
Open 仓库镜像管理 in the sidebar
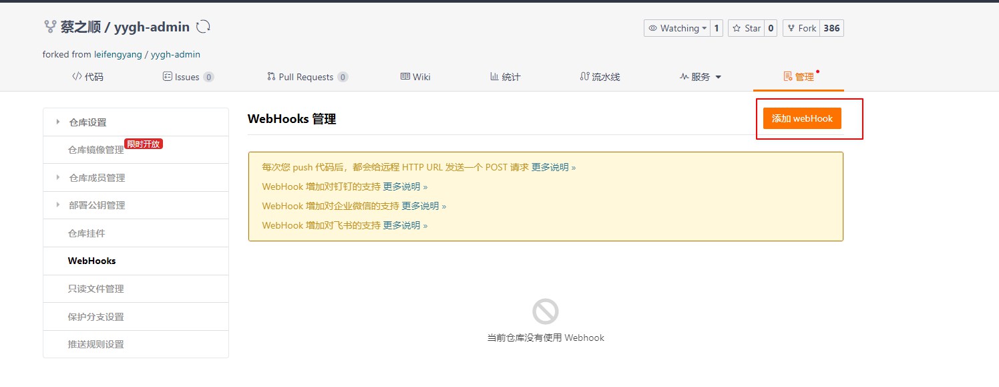coord(136,150)
